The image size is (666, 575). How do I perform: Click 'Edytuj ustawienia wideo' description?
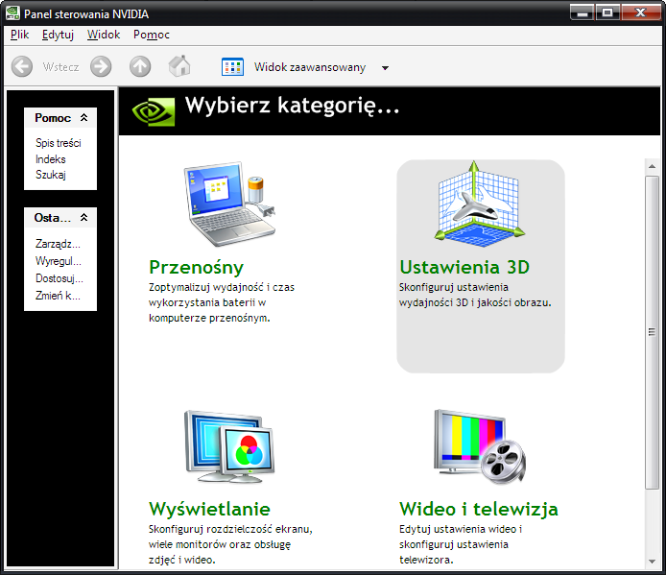coord(461,544)
